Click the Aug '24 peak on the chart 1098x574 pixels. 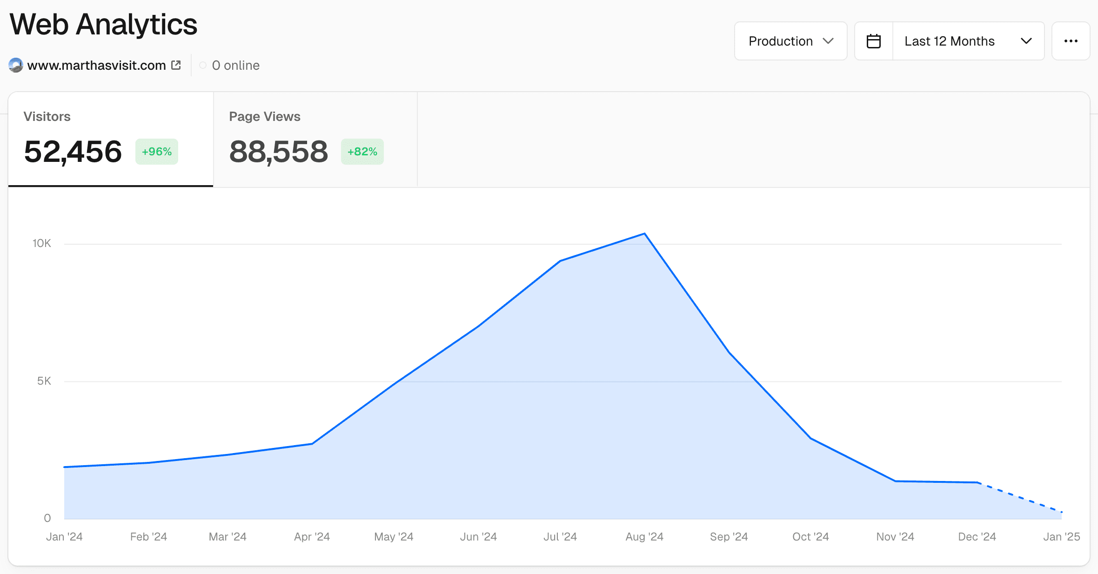[644, 234]
